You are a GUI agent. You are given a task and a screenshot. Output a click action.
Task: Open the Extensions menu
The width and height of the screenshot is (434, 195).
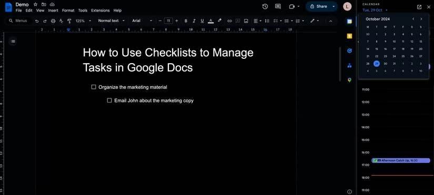click(100, 11)
